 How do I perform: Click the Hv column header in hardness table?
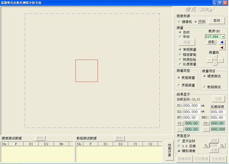[x=61, y=144]
